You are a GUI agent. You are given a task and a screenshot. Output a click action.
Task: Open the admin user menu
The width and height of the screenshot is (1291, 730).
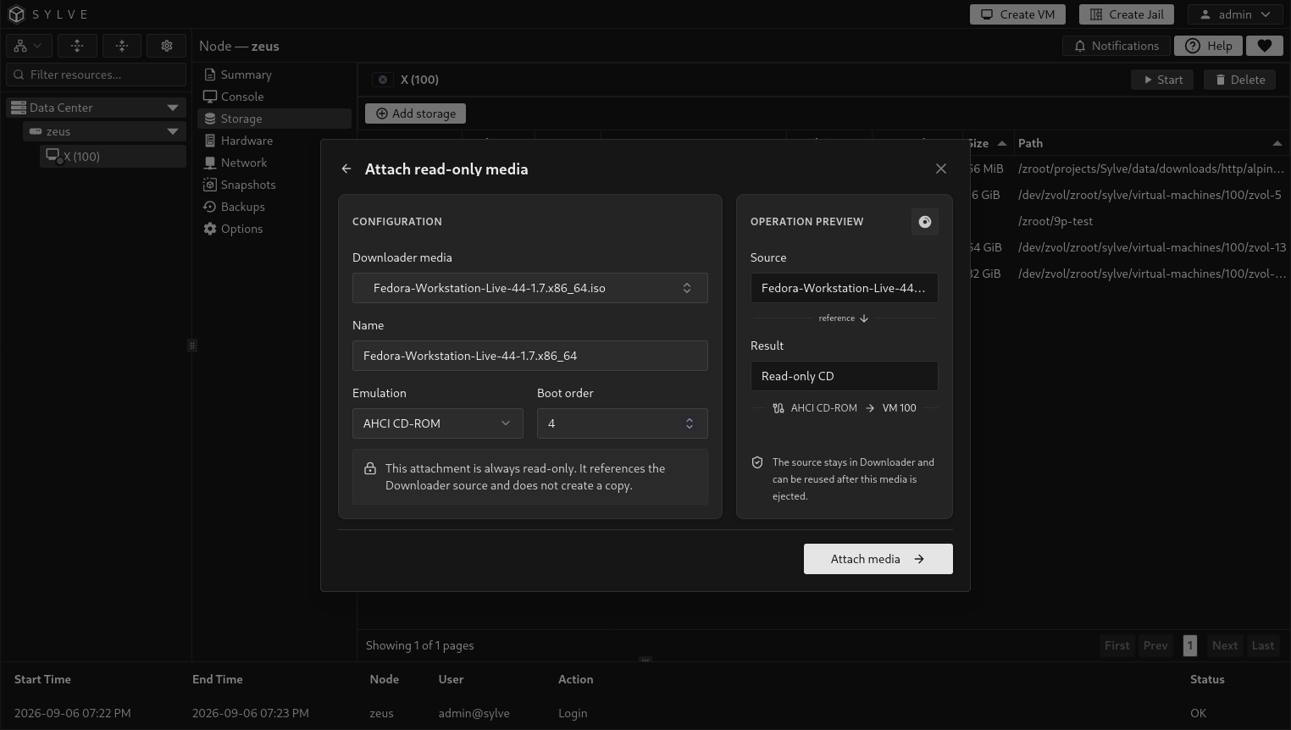tap(1236, 14)
